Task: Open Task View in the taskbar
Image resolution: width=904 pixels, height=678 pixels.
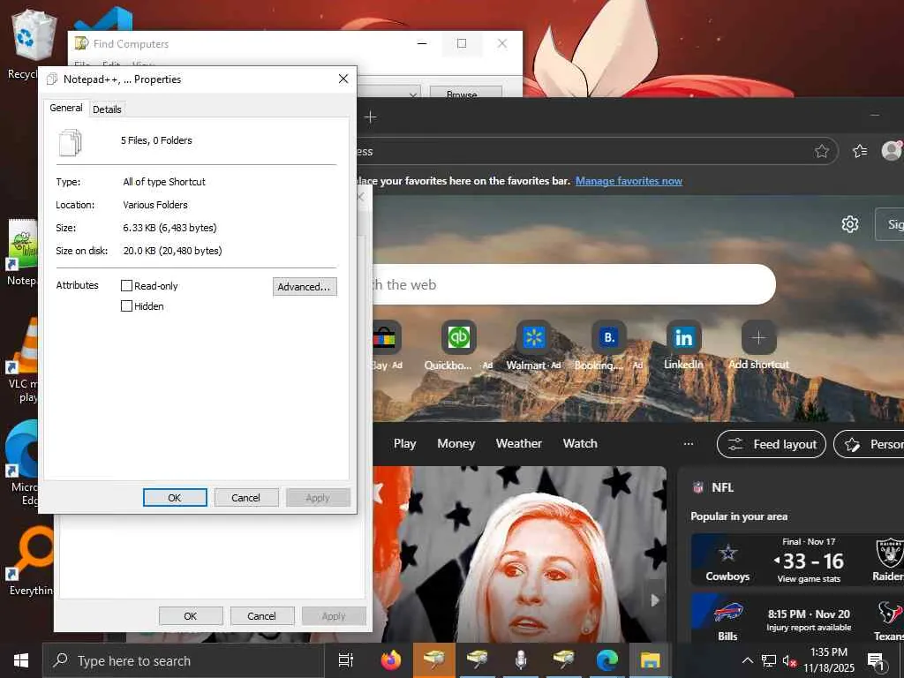Action: (x=345, y=660)
